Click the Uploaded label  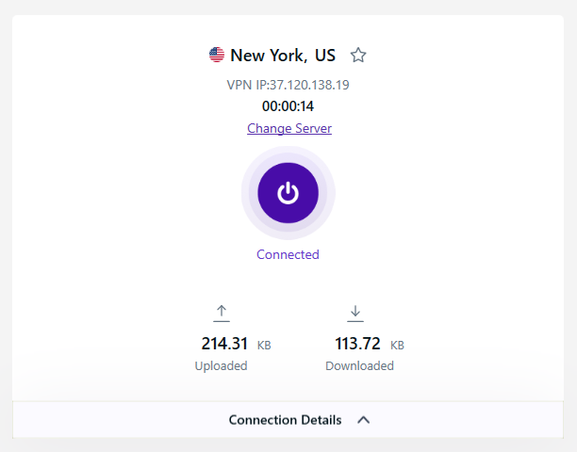221,365
